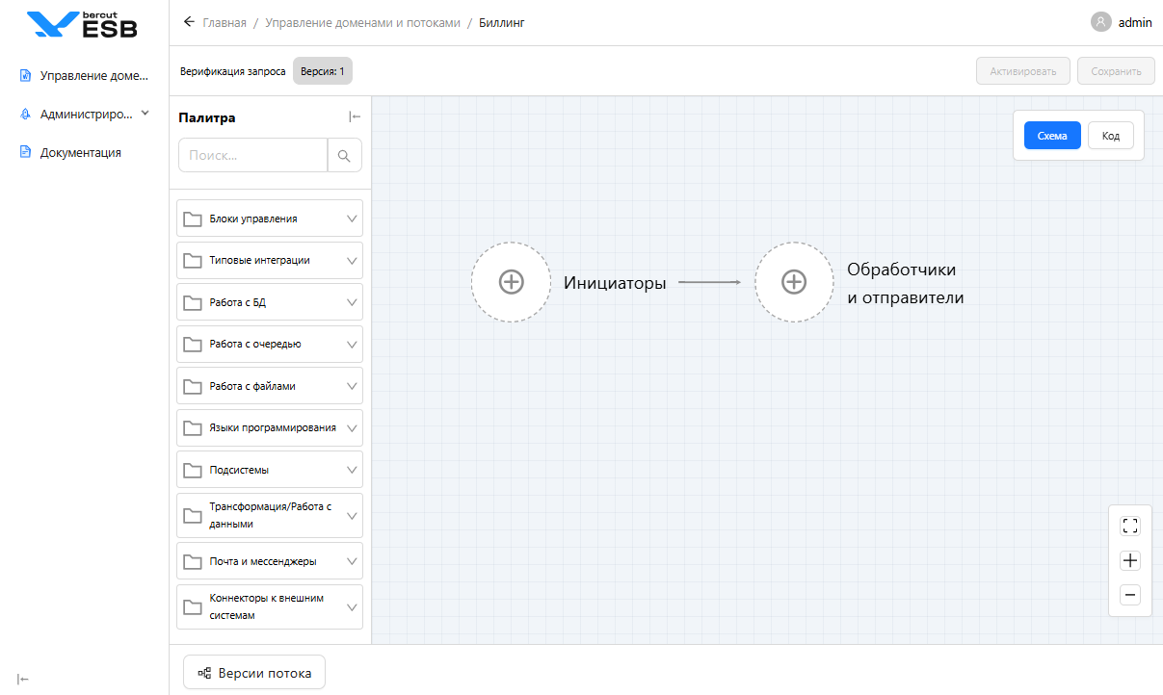Click the palette search magnifier icon
1163x695 pixels.
pos(345,155)
